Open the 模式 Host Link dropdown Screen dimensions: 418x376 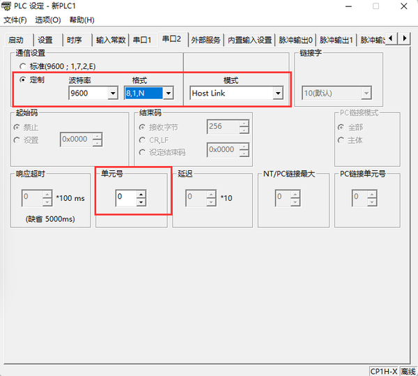278,93
